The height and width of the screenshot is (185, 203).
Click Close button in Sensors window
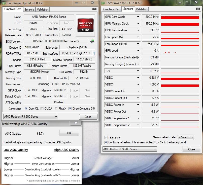[191, 149]
